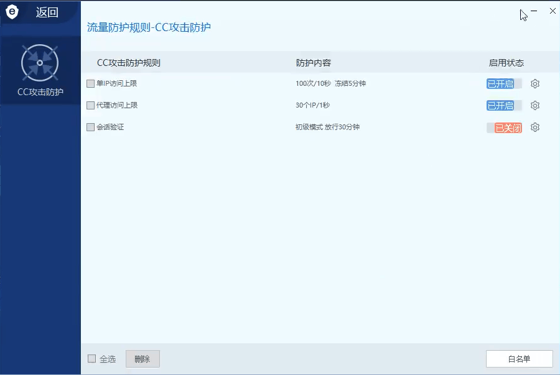560x375 pixels.
Task: Select the CC攻击防护 sidebar label
Action: coord(40,92)
